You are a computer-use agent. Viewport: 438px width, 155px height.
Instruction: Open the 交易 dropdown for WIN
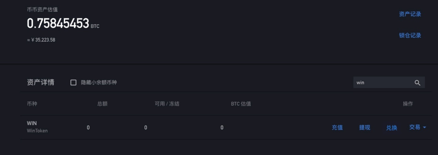point(415,127)
